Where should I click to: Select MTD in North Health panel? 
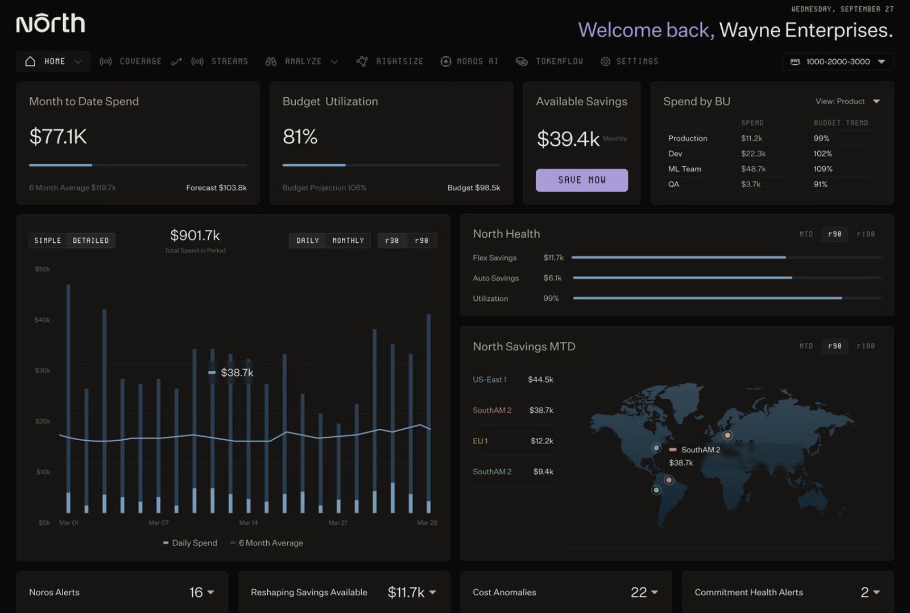click(806, 234)
